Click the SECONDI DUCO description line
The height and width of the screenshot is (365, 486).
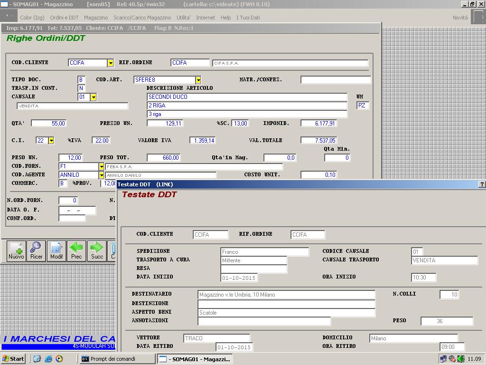(x=247, y=97)
